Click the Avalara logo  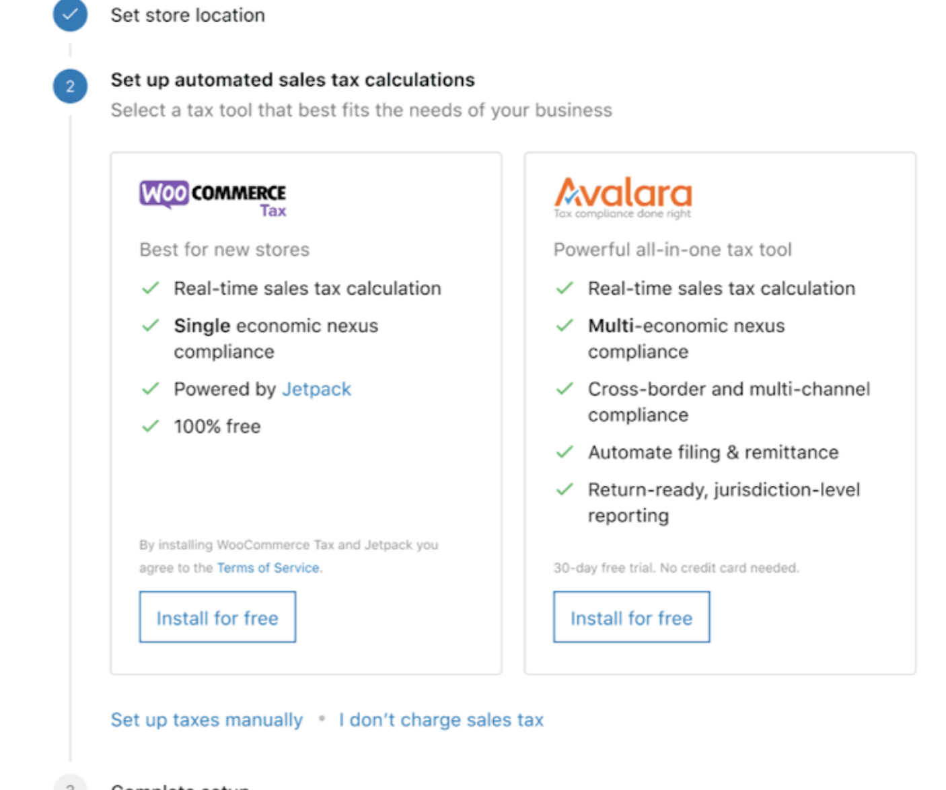tap(622, 197)
